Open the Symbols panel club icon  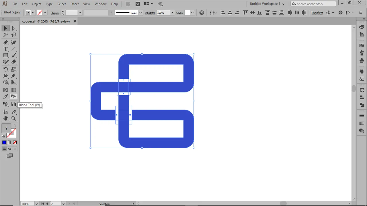[x=362, y=61]
